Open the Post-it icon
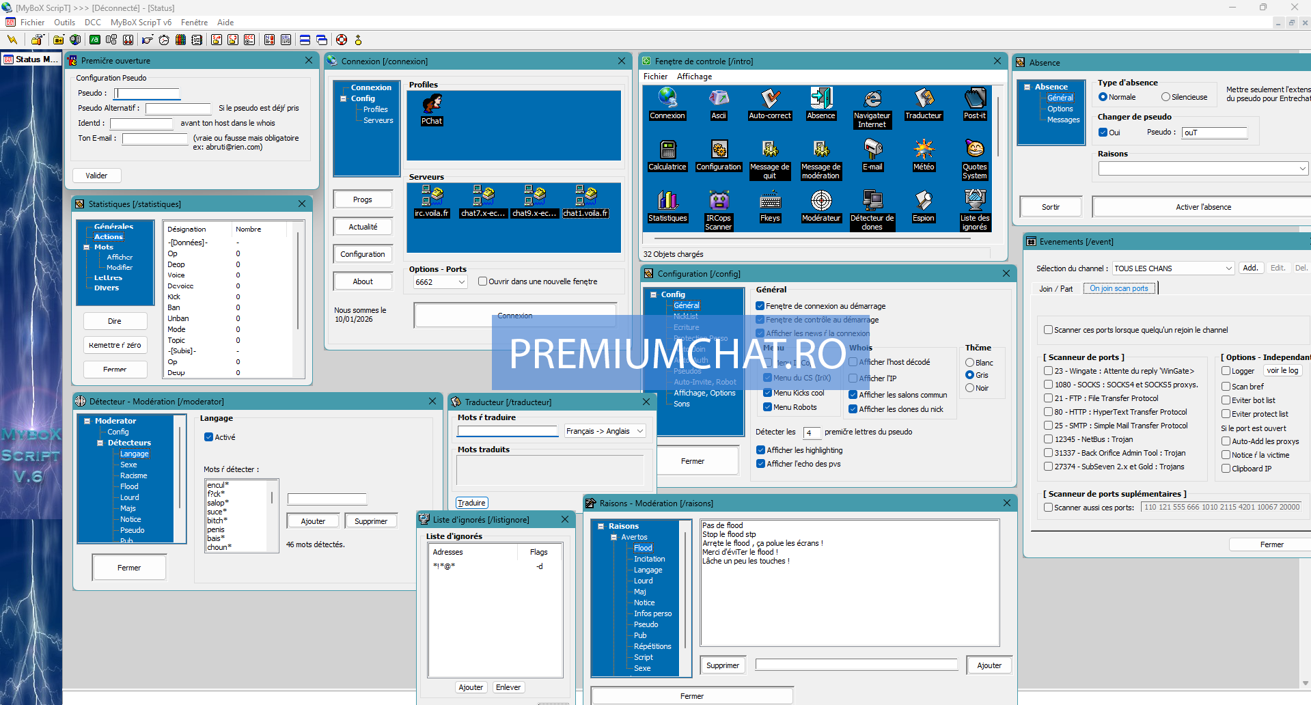Image resolution: width=1311 pixels, height=705 pixels. (975, 104)
